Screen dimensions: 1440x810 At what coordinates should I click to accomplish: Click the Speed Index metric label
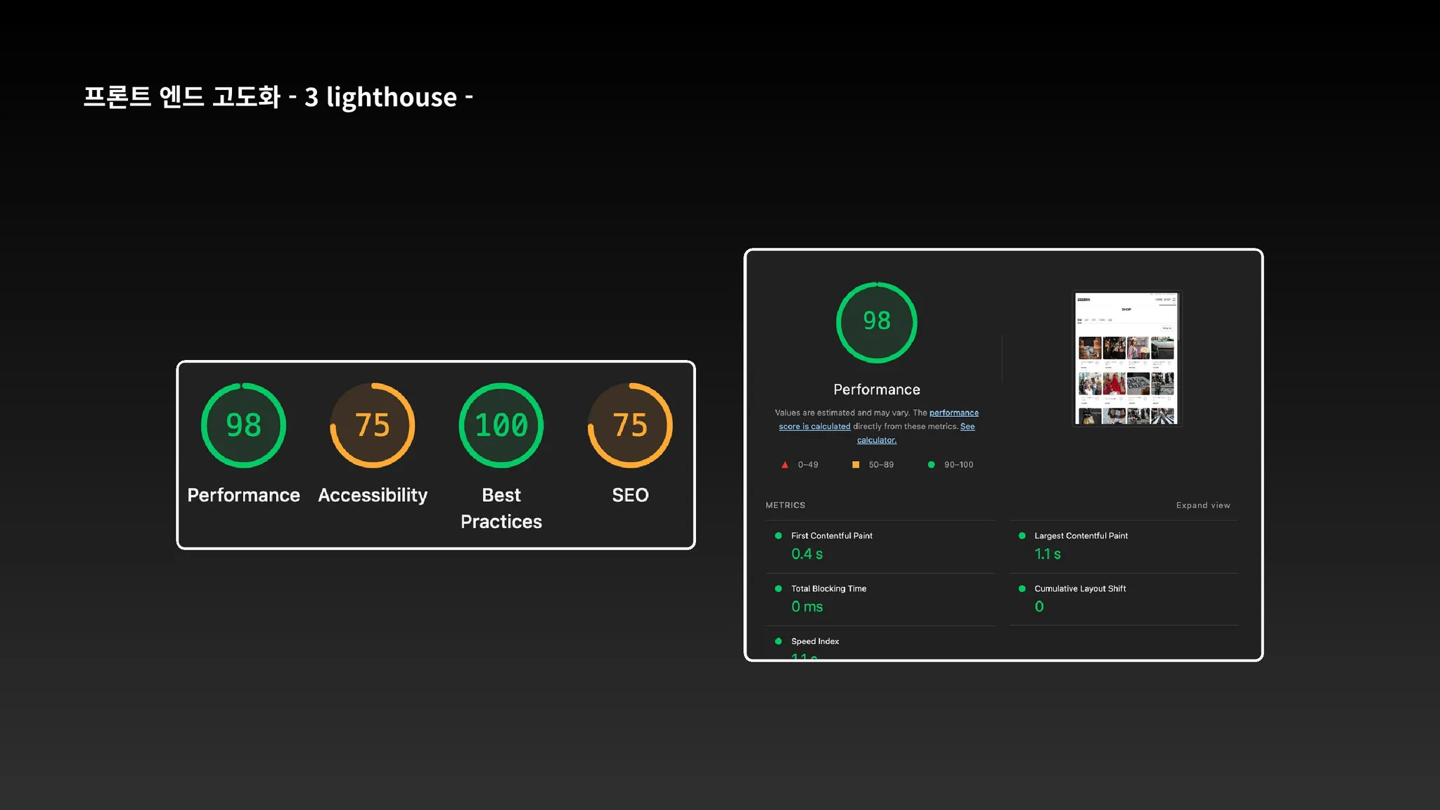(815, 641)
